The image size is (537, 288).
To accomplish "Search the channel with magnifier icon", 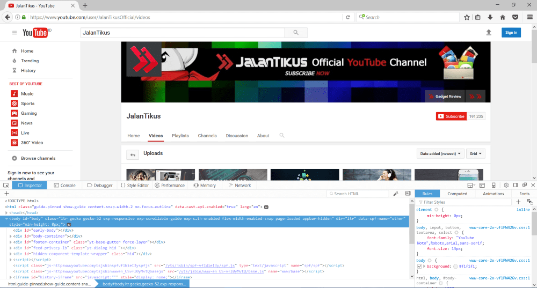I will [x=282, y=136].
